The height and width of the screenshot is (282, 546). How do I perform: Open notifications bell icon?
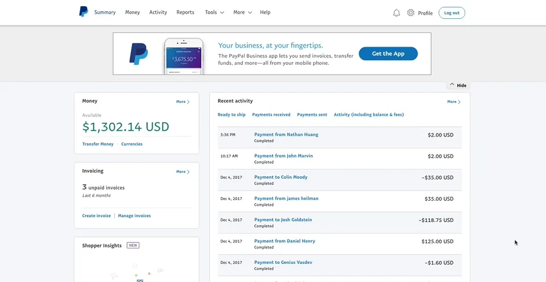coord(396,13)
